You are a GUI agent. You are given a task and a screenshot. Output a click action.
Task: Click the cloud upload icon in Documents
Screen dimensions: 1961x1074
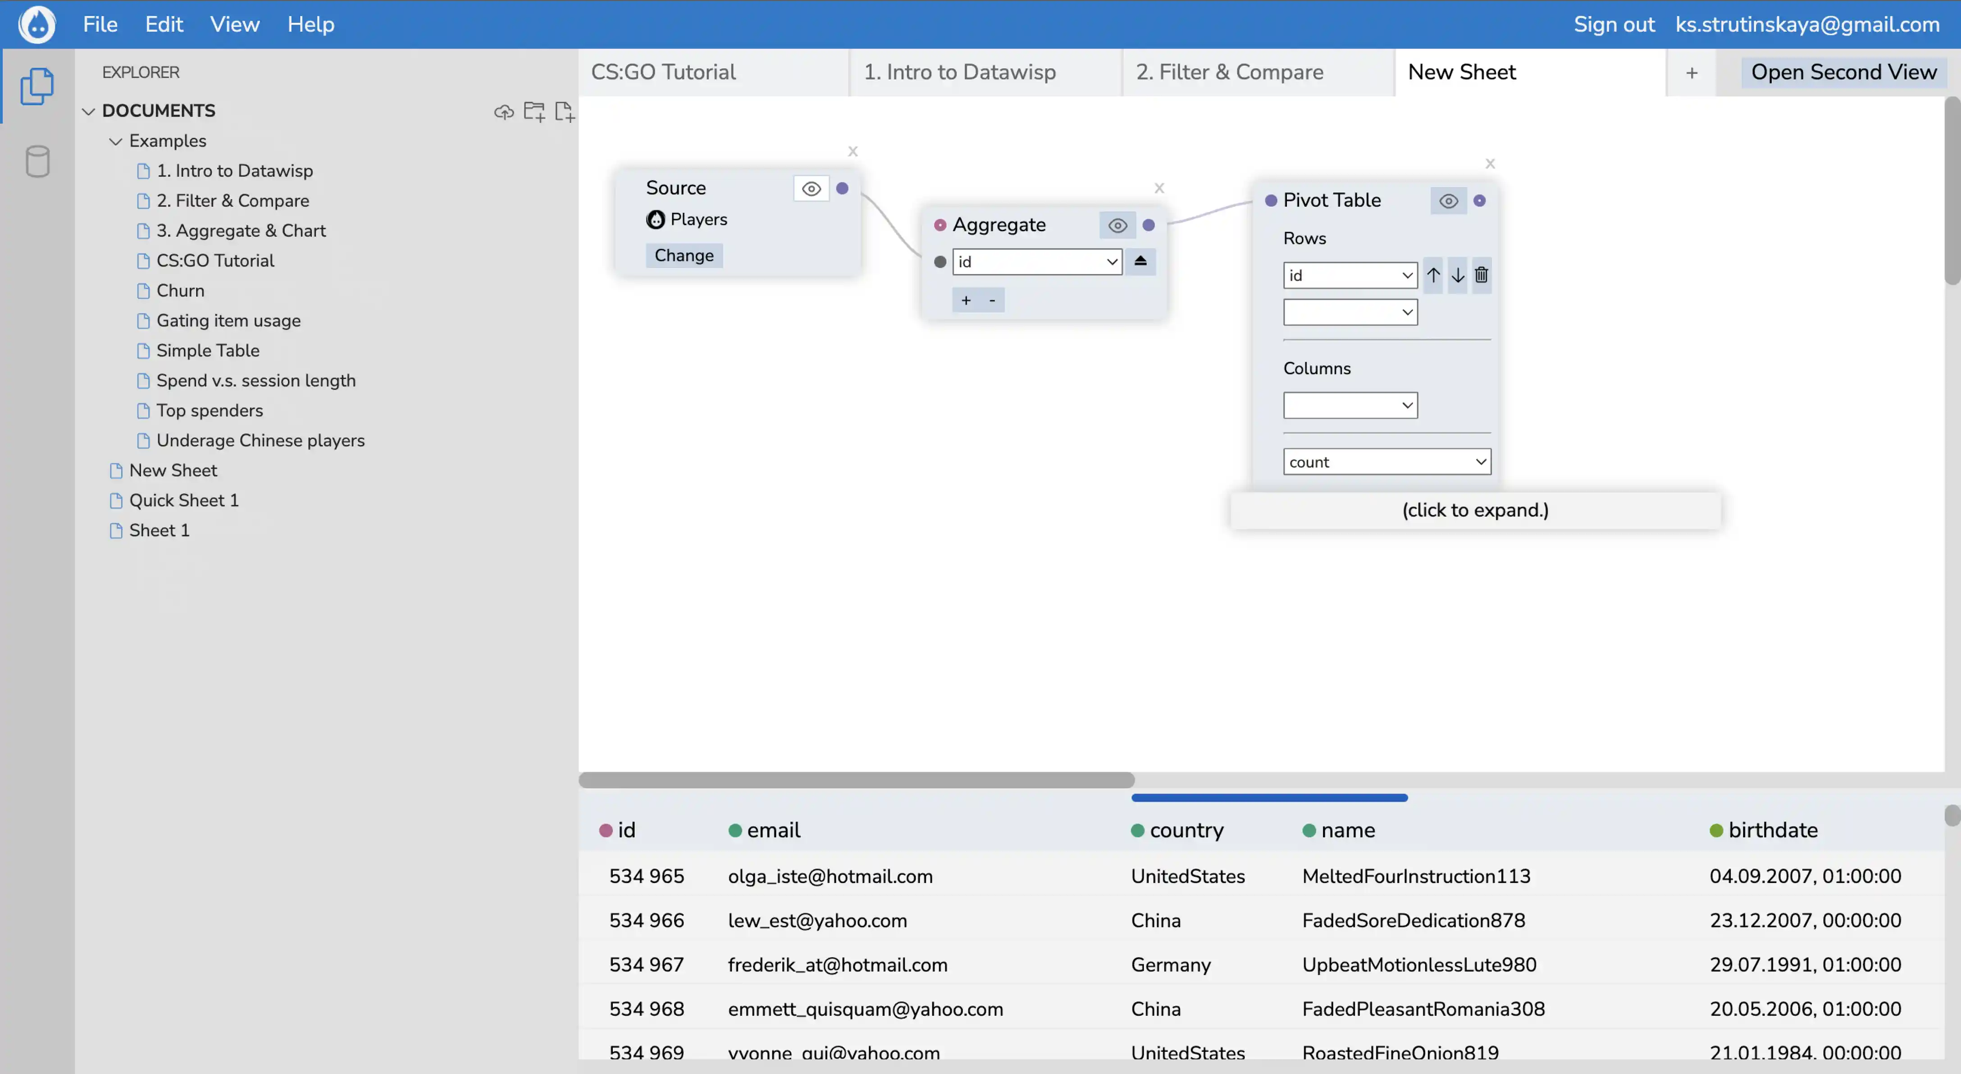click(503, 112)
